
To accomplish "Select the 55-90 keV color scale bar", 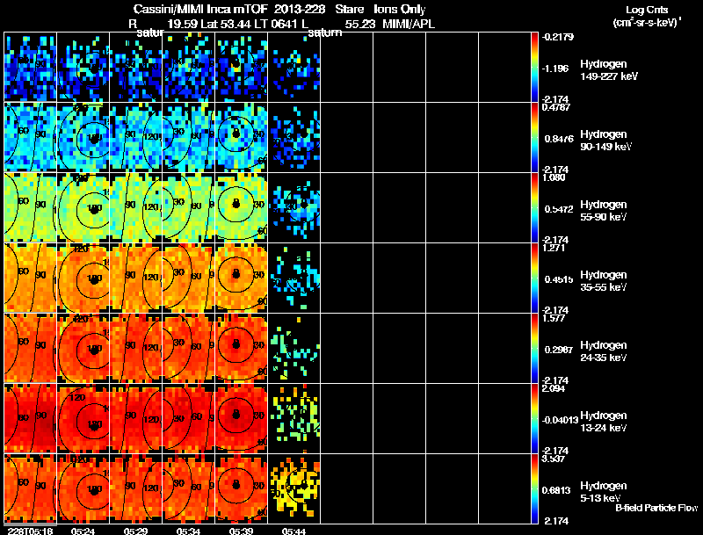I will 534,207.
